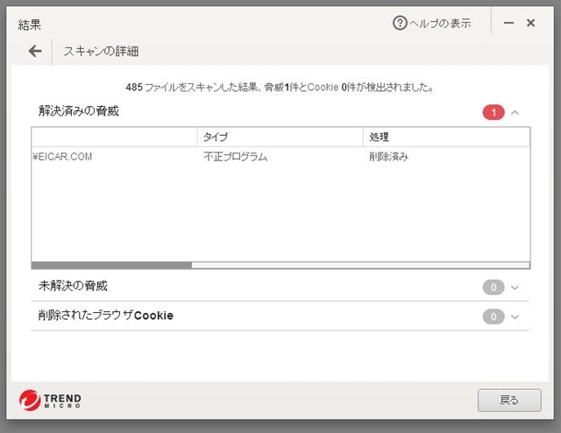Image resolution: width=561 pixels, height=433 pixels.
Task: Minimize the 結果 window
Action: click(508, 23)
